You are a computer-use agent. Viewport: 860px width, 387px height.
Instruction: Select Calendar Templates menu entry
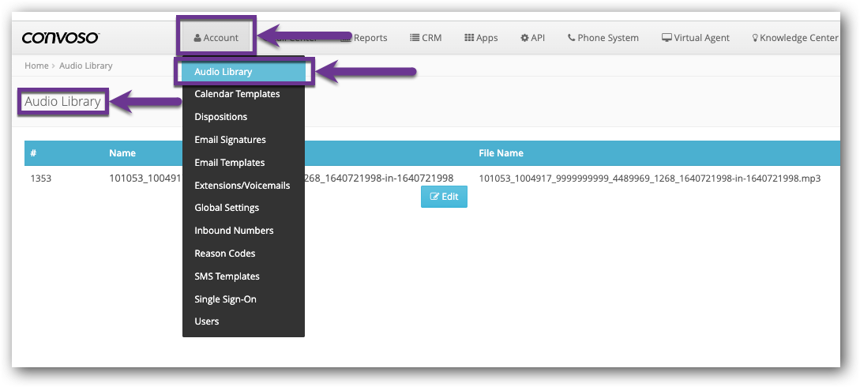237,94
